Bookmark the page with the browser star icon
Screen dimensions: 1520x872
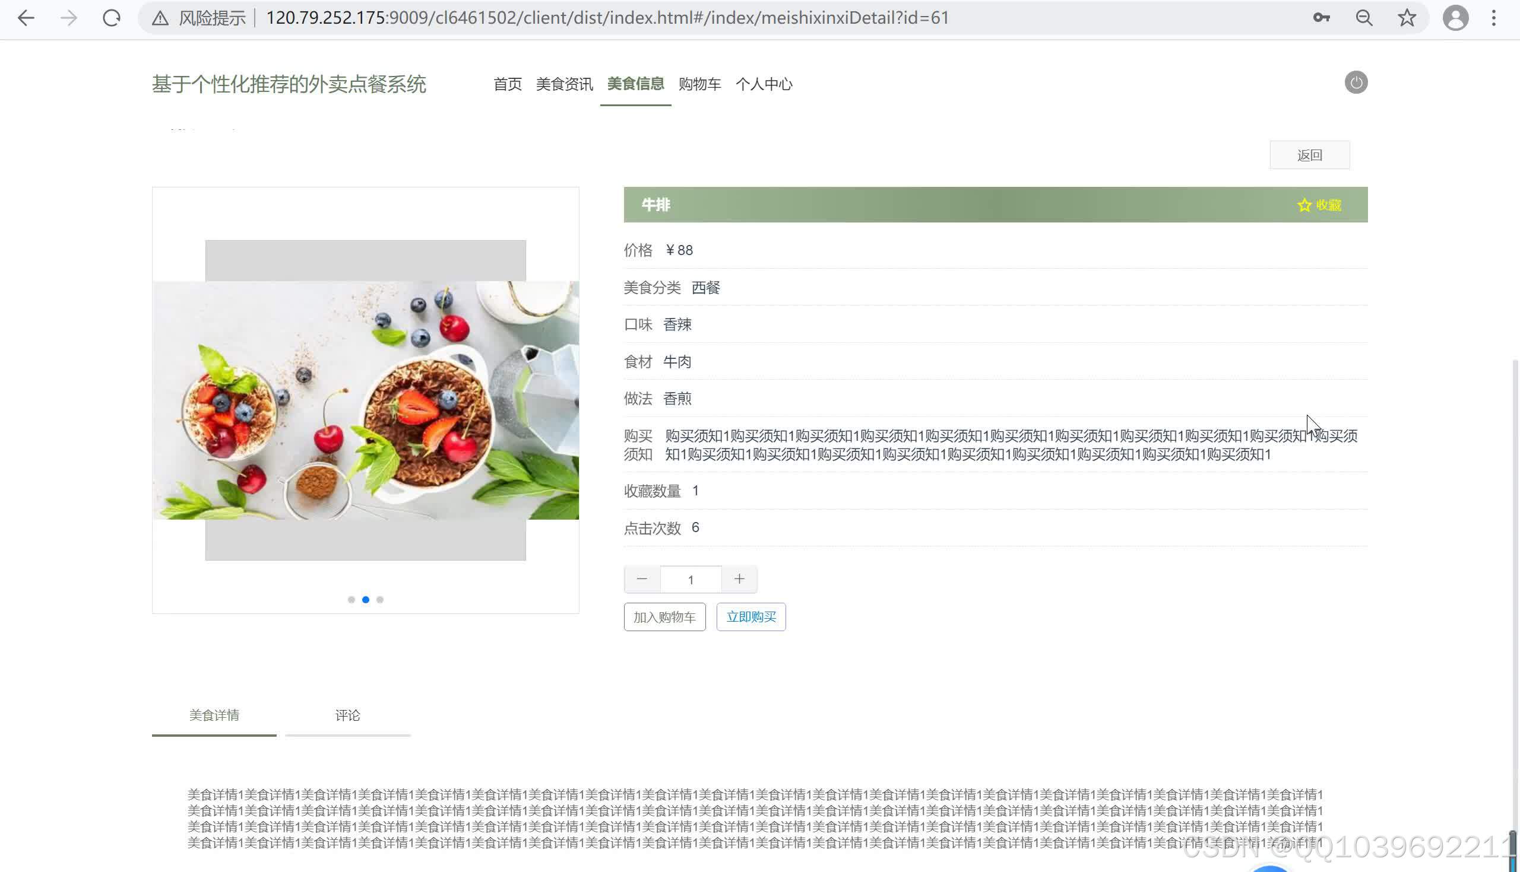coord(1407,18)
